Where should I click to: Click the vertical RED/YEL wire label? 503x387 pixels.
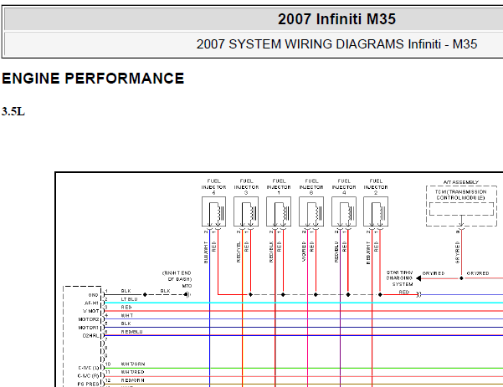pyautogui.click(x=239, y=252)
